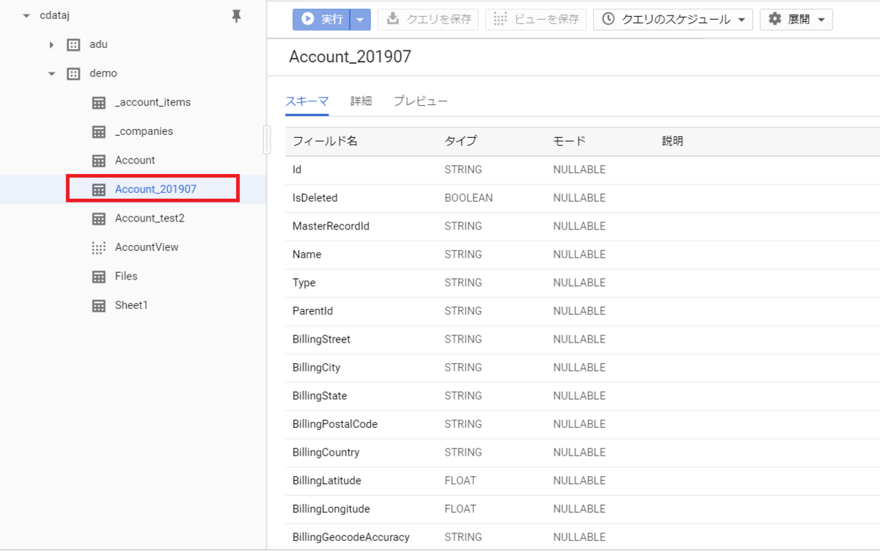The image size is (880, 551).
Task: Click the Files table icon
Action: click(99, 277)
